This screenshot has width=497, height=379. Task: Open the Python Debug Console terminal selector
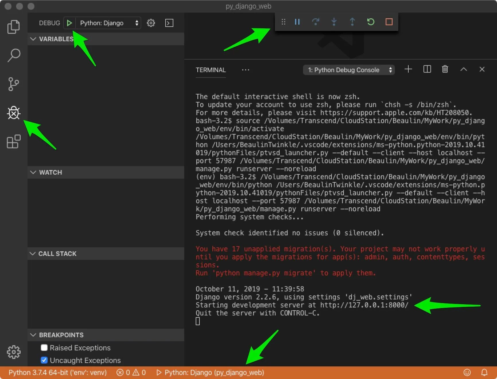pyautogui.click(x=349, y=70)
